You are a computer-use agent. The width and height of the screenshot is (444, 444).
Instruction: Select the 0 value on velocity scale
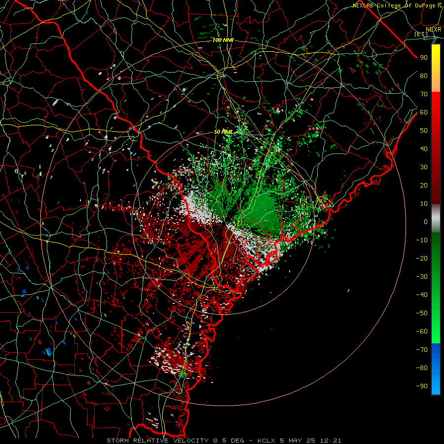coord(426,222)
